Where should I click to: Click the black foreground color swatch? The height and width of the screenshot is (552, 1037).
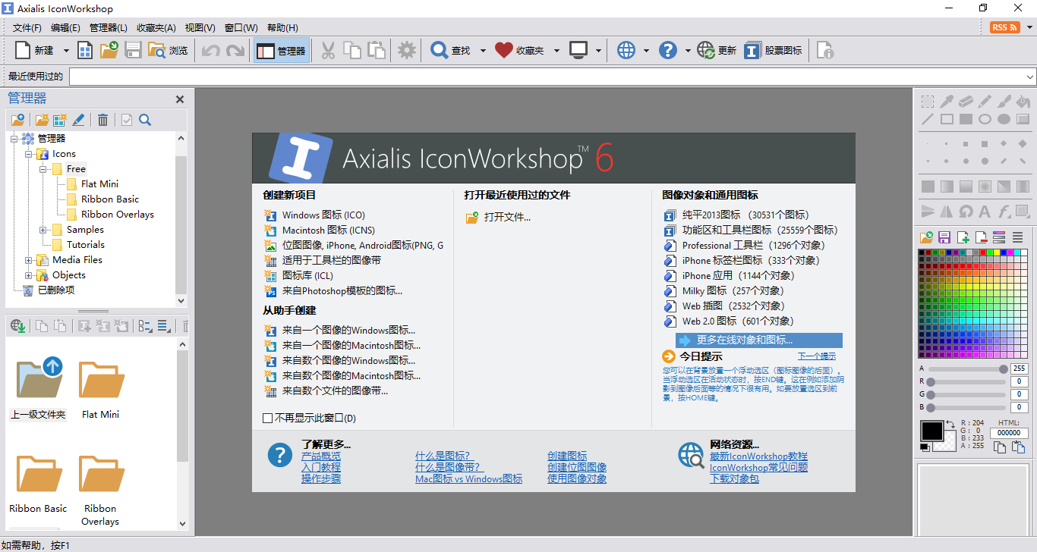[x=931, y=431]
